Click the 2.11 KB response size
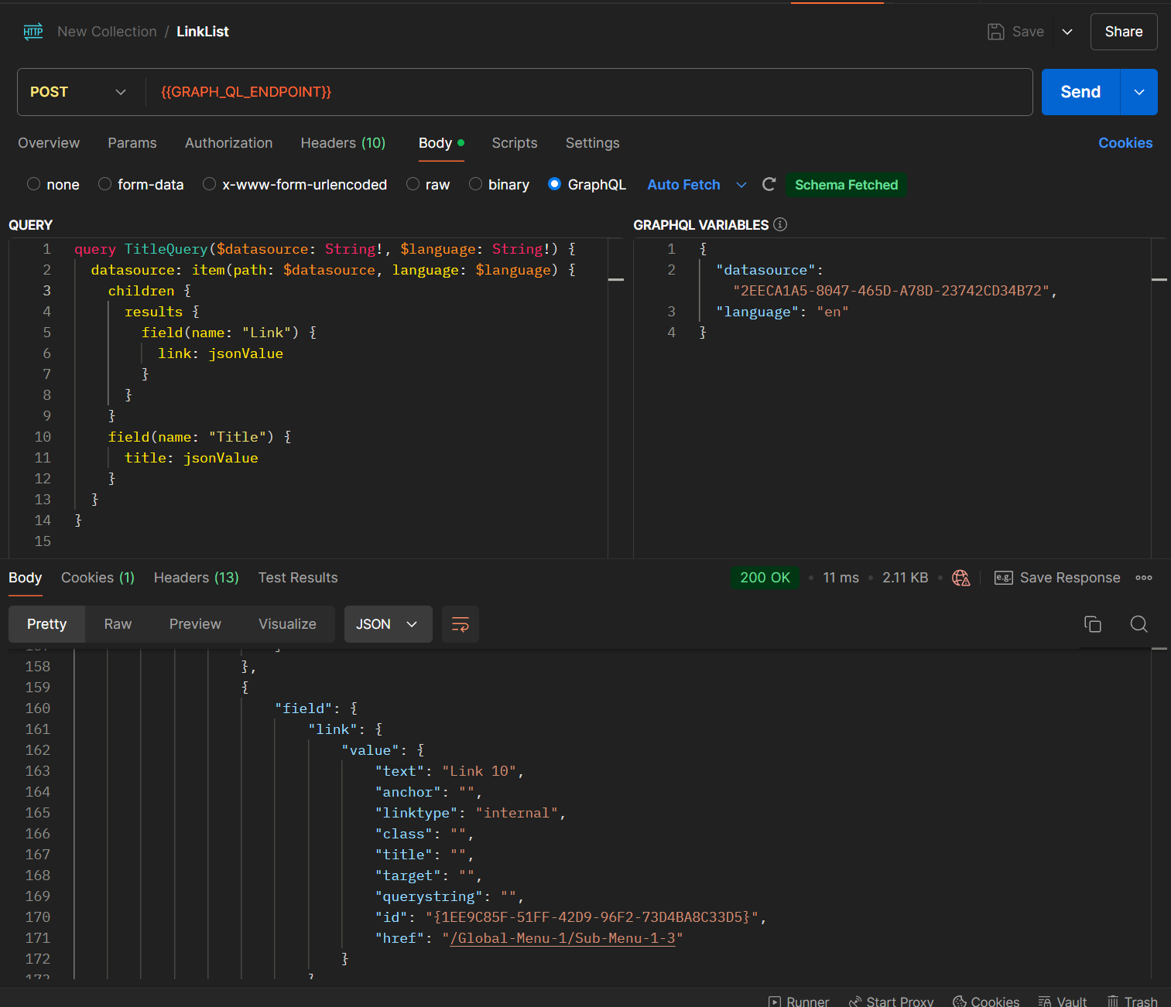 pos(906,578)
